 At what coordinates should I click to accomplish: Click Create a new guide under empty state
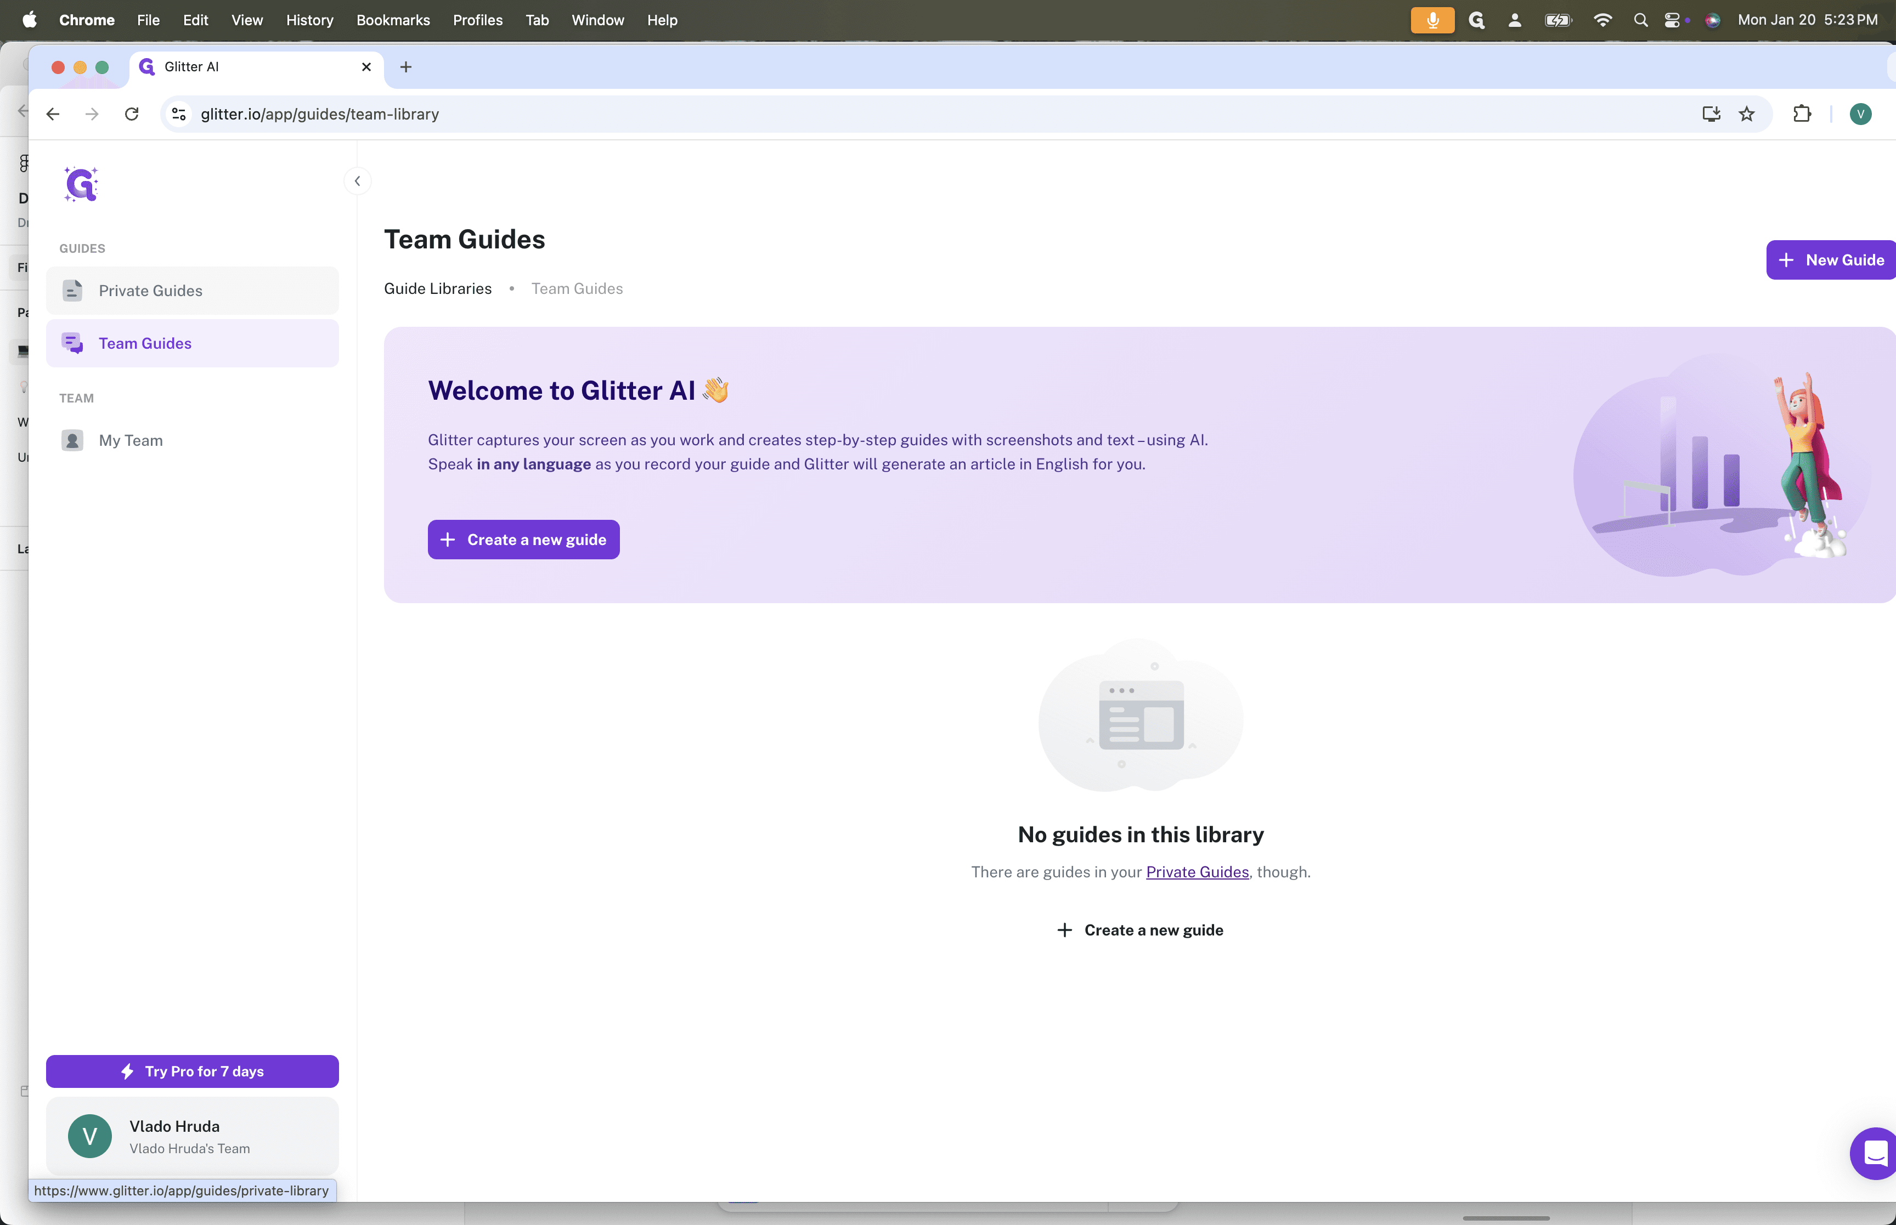[1140, 930]
